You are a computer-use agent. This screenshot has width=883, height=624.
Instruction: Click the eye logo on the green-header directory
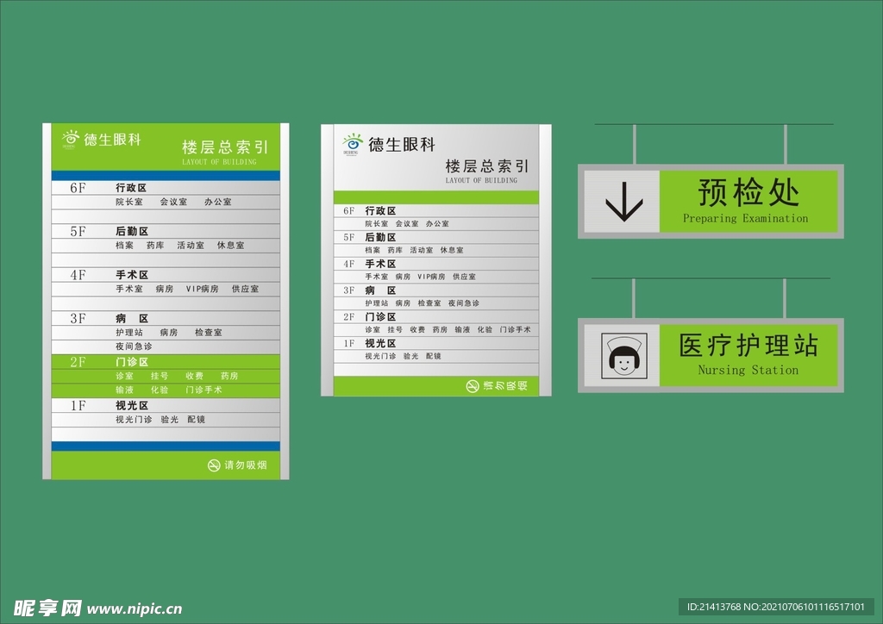point(71,139)
